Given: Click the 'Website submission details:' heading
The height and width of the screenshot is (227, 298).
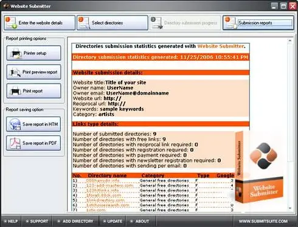Looking at the screenshot, I should click(108, 73).
